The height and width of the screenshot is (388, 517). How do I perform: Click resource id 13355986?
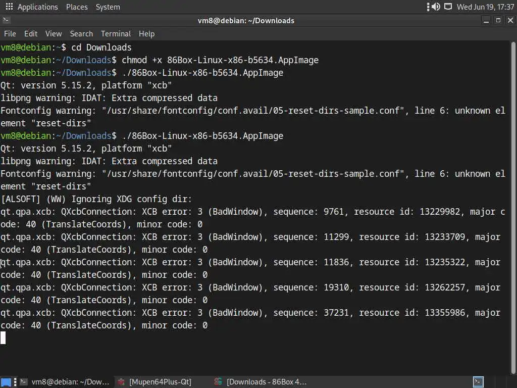[x=444, y=313]
